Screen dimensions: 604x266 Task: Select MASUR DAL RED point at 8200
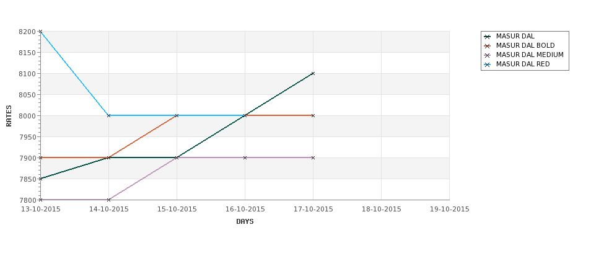[40, 32]
